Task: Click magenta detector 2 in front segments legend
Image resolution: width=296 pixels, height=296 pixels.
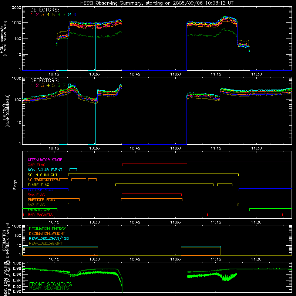Action: [37, 15]
